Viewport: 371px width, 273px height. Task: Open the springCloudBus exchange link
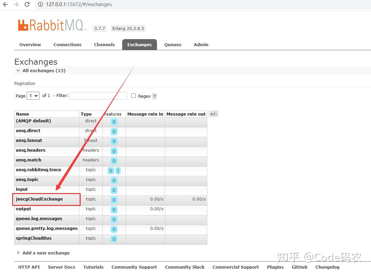(34, 238)
